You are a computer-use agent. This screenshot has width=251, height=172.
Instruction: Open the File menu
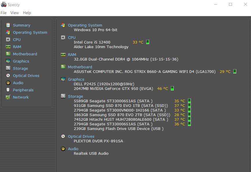(x=3, y=13)
